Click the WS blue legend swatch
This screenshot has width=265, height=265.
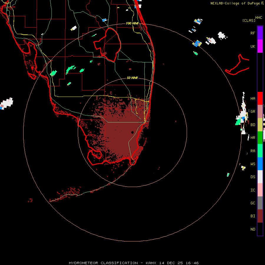click(x=260, y=164)
